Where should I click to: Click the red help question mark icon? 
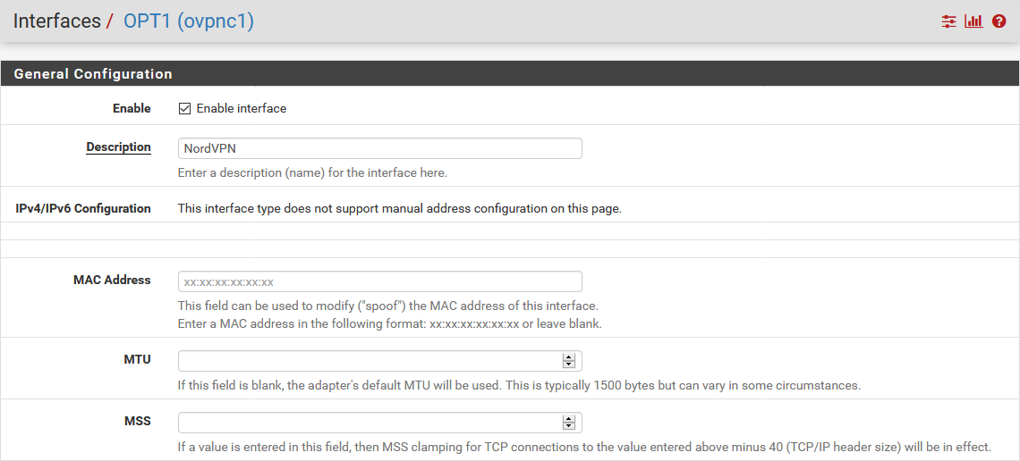(x=999, y=21)
